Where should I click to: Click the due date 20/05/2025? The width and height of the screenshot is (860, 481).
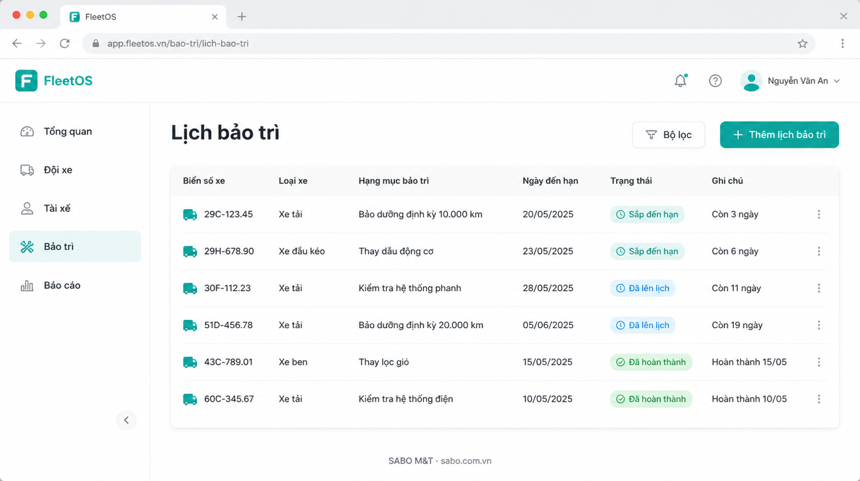click(x=548, y=214)
